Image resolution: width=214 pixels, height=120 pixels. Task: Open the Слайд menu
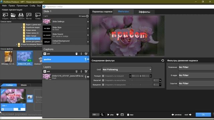point(32,6)
